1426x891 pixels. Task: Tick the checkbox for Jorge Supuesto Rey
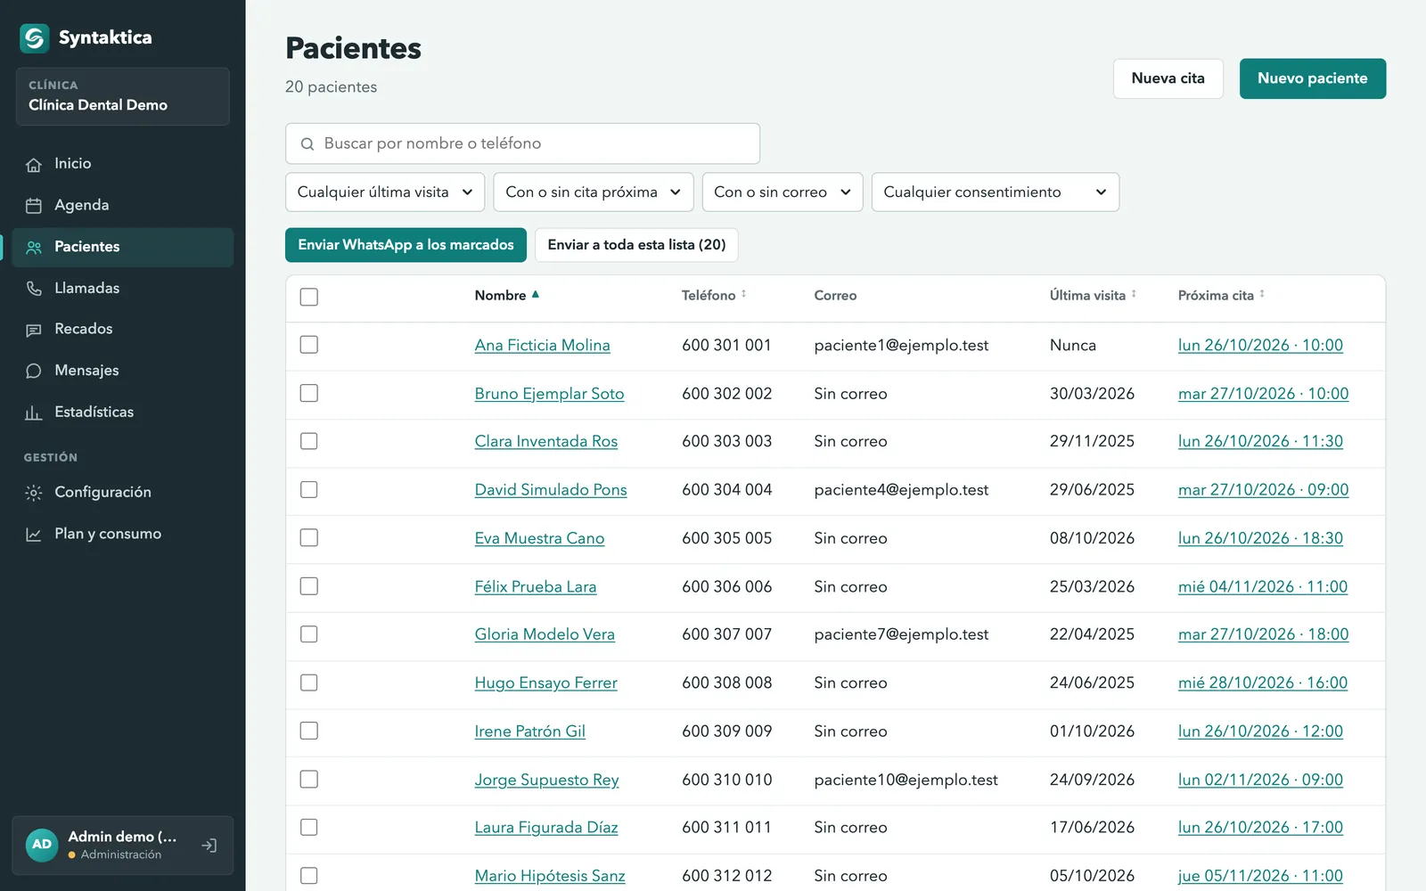pyautogui.click(x=309, y=779)
